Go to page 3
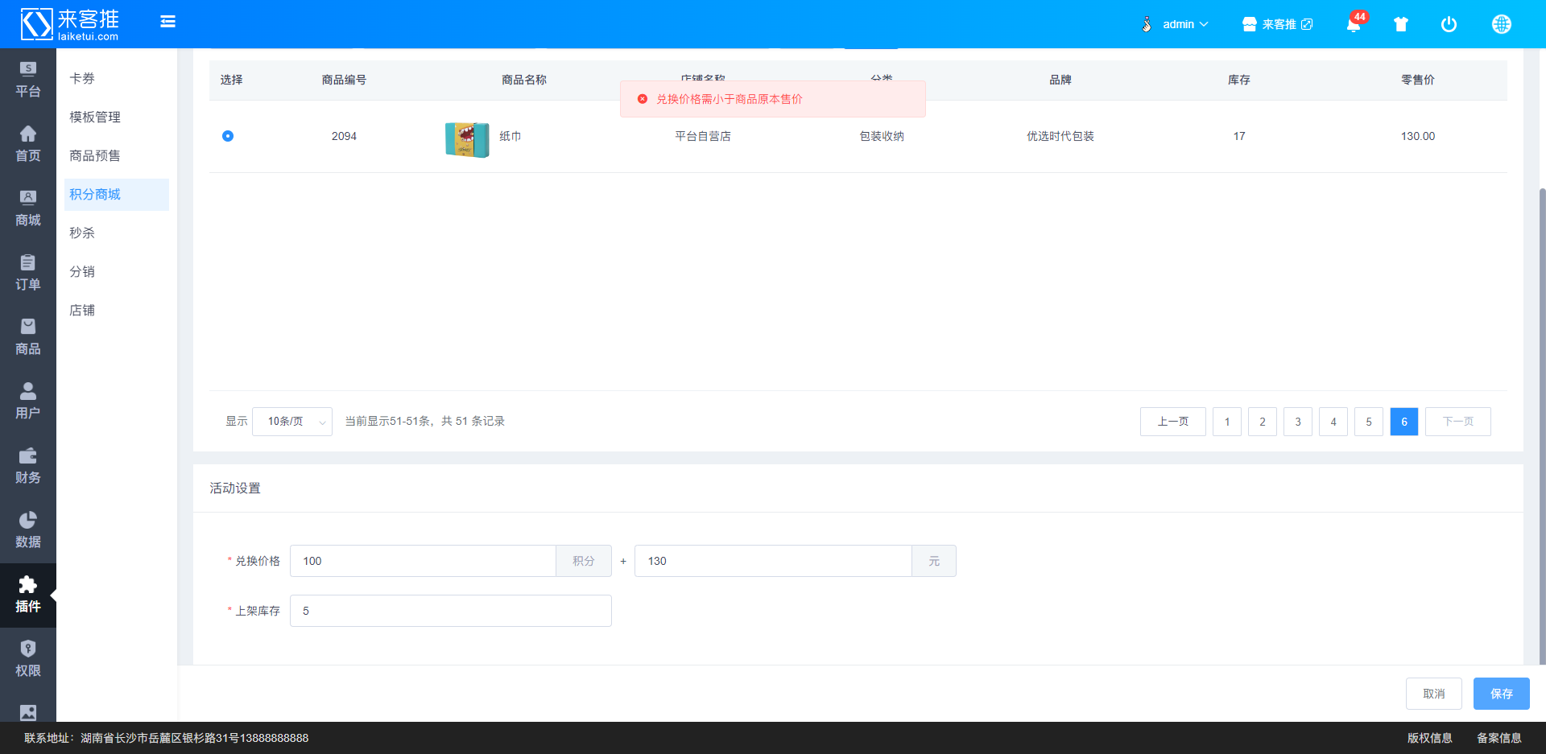The height and width of the screenshot is (754, 1546). click(1298, 422)
